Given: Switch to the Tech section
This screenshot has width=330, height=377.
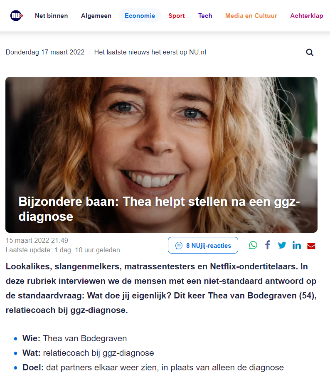Looking at the screenshot, I should click(x=205, y=16).
